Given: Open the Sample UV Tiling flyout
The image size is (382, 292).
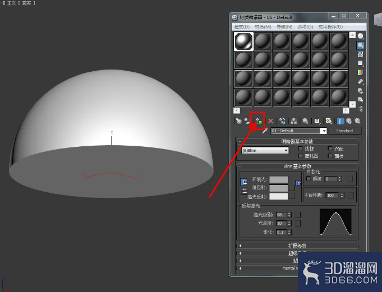Looking at the screenshot, I should (x=360, y=63).
